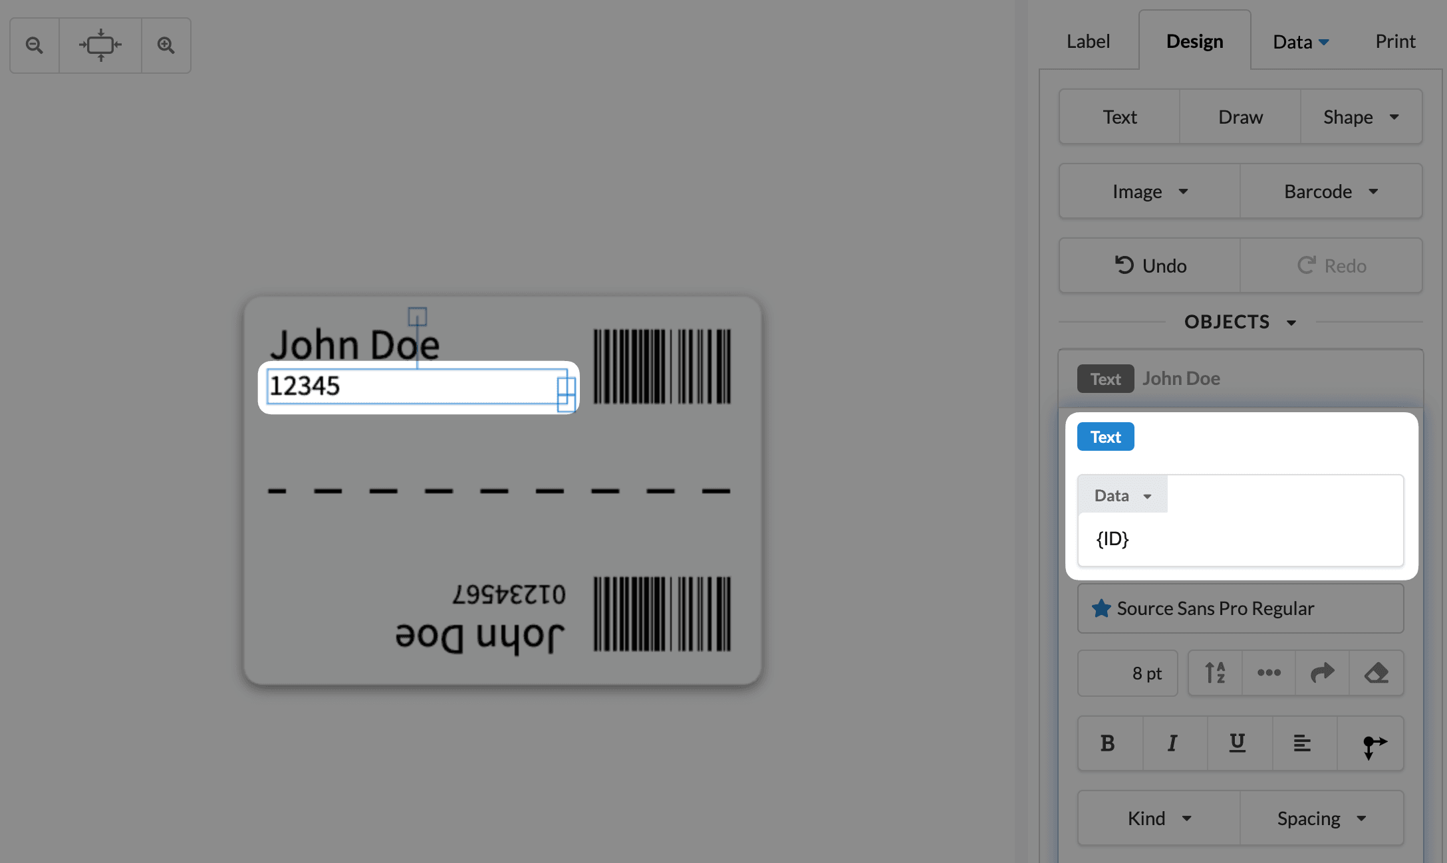The width and height of the screenshot is (1447, 863).
Task: Toggle bold text formatting
Action: point(1108,743)
